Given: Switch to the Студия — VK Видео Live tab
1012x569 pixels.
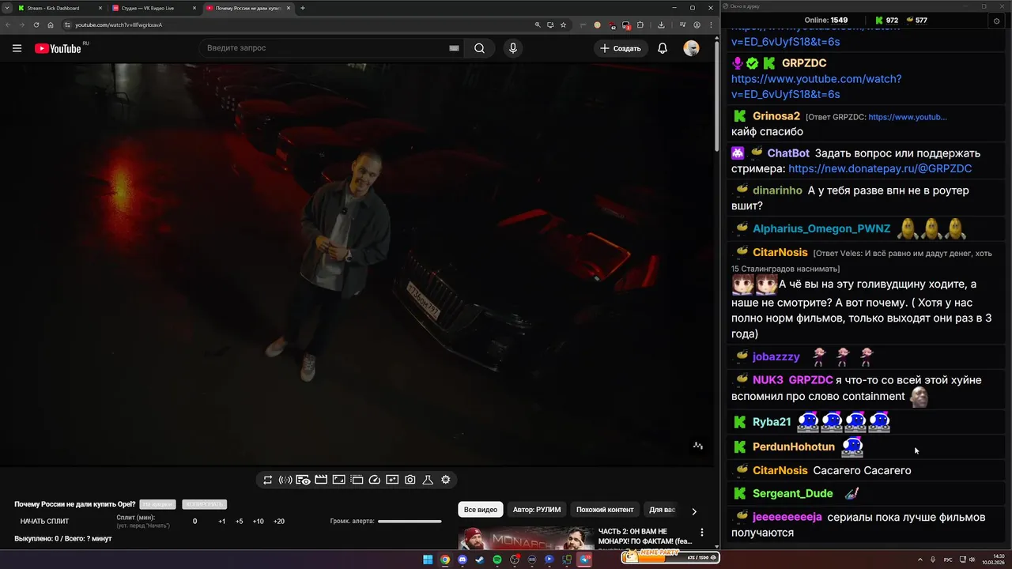Looking at the screenshot, I should point(153,8).
